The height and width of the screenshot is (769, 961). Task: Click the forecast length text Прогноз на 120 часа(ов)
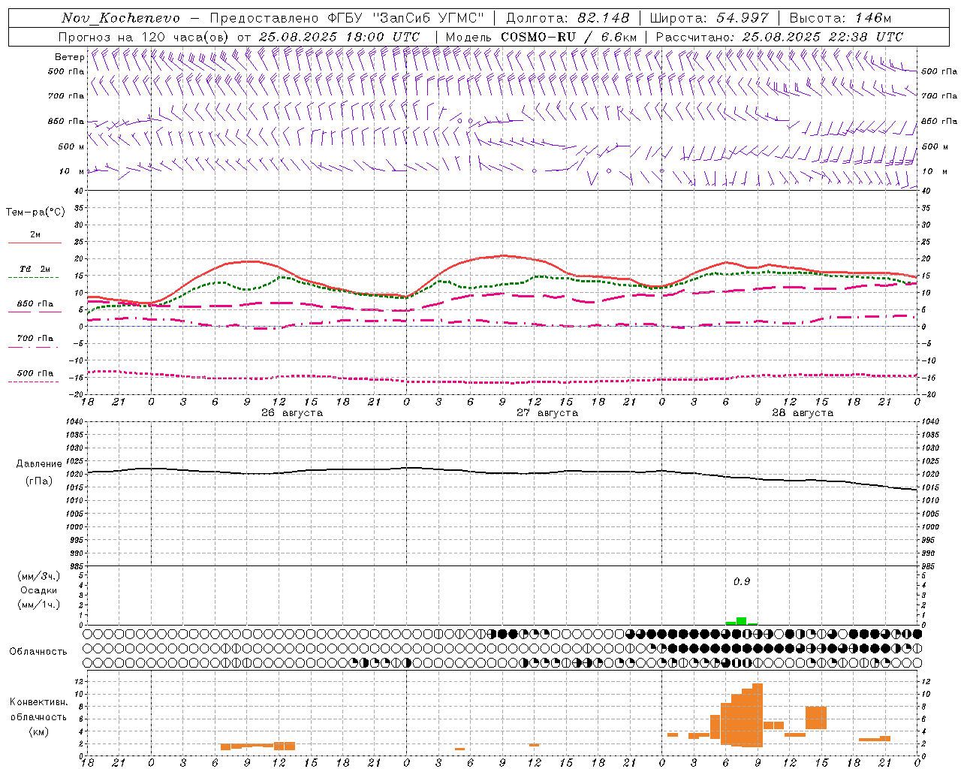point(144,37)
